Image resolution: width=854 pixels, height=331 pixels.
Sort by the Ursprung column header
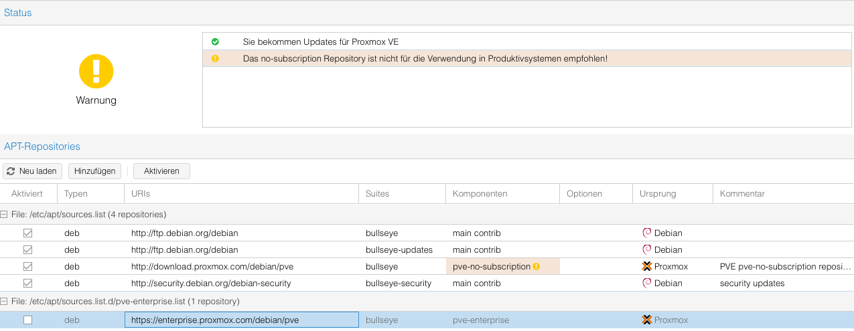tap(672, 194)
